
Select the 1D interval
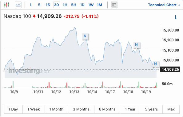click(x=82, y=5)
